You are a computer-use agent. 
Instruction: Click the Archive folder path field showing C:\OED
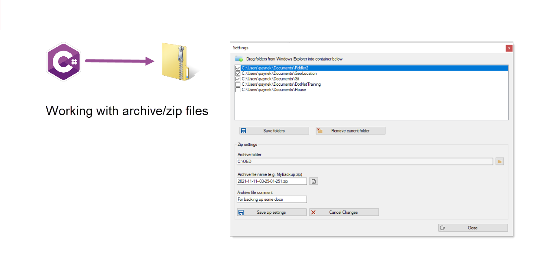(x=364, y=161)
